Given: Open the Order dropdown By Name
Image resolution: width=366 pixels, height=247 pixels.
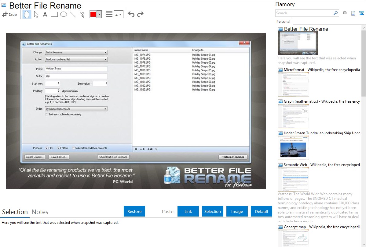Looking at the screenshot, I should [76, 109].
